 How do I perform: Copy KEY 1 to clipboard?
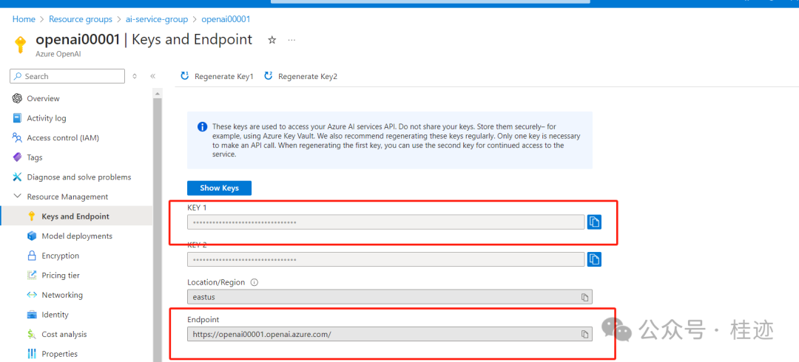[x=594, y=222]
